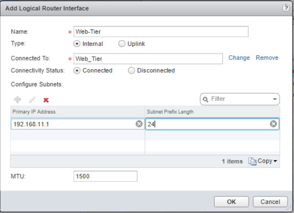This screenshot has height=213, width=294.
Task: Click the OK button
Action: (x=231, y=201)
